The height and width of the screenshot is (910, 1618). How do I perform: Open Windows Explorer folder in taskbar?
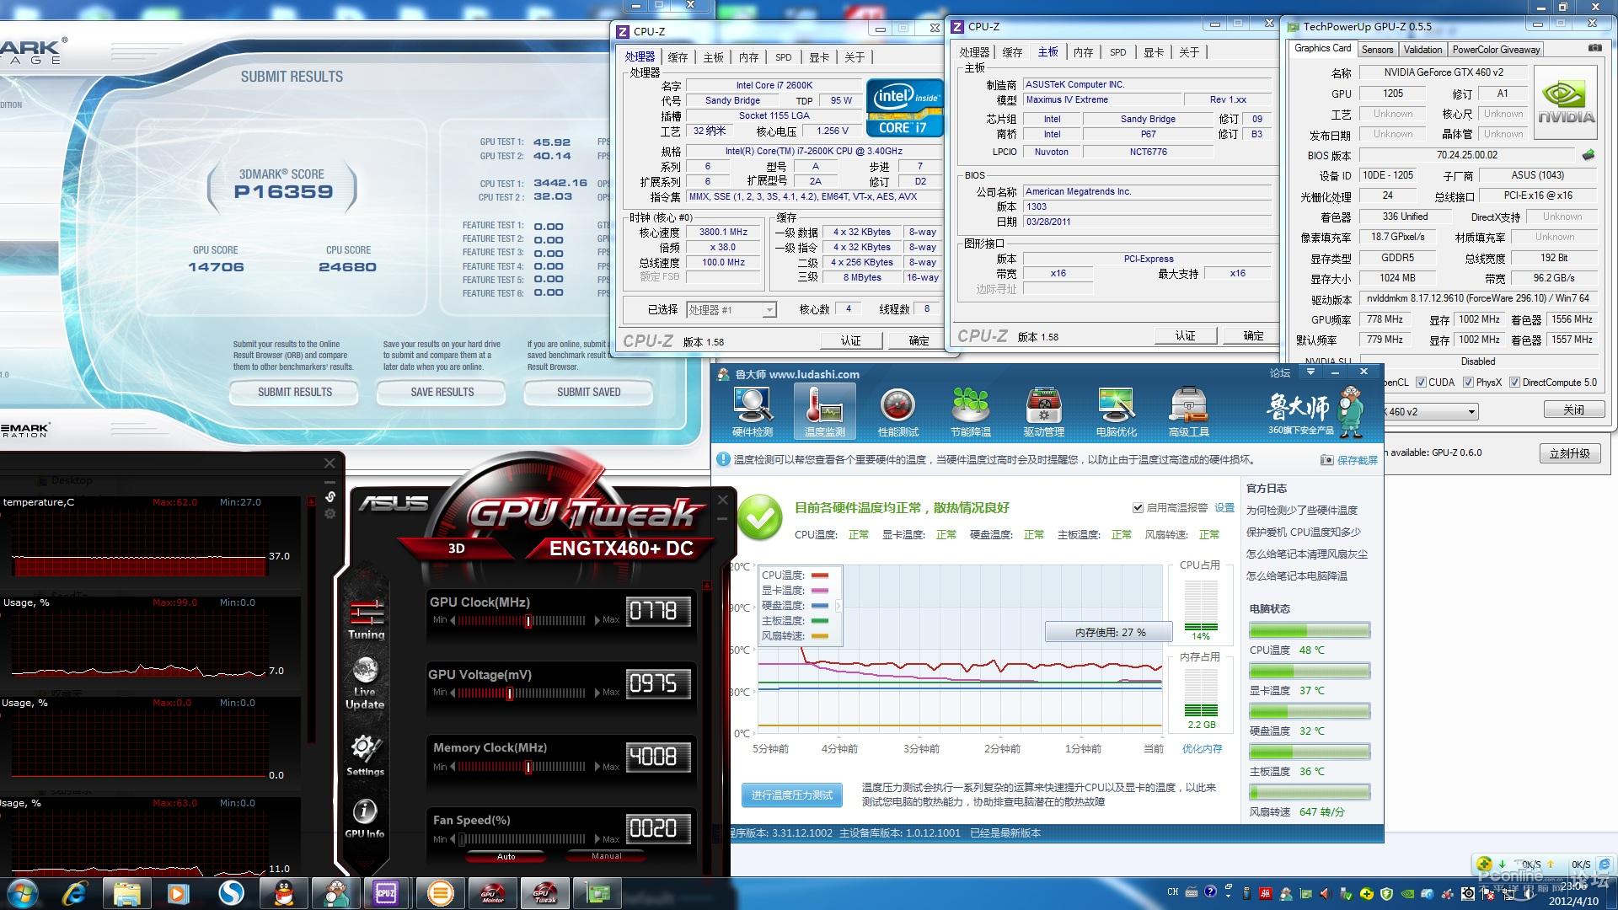click(x=126, y=892)
